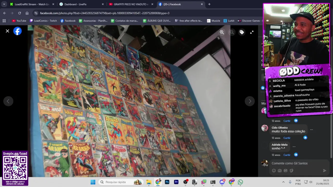Open the apps grid in bookmarks bar

click(x=4, y=21)
